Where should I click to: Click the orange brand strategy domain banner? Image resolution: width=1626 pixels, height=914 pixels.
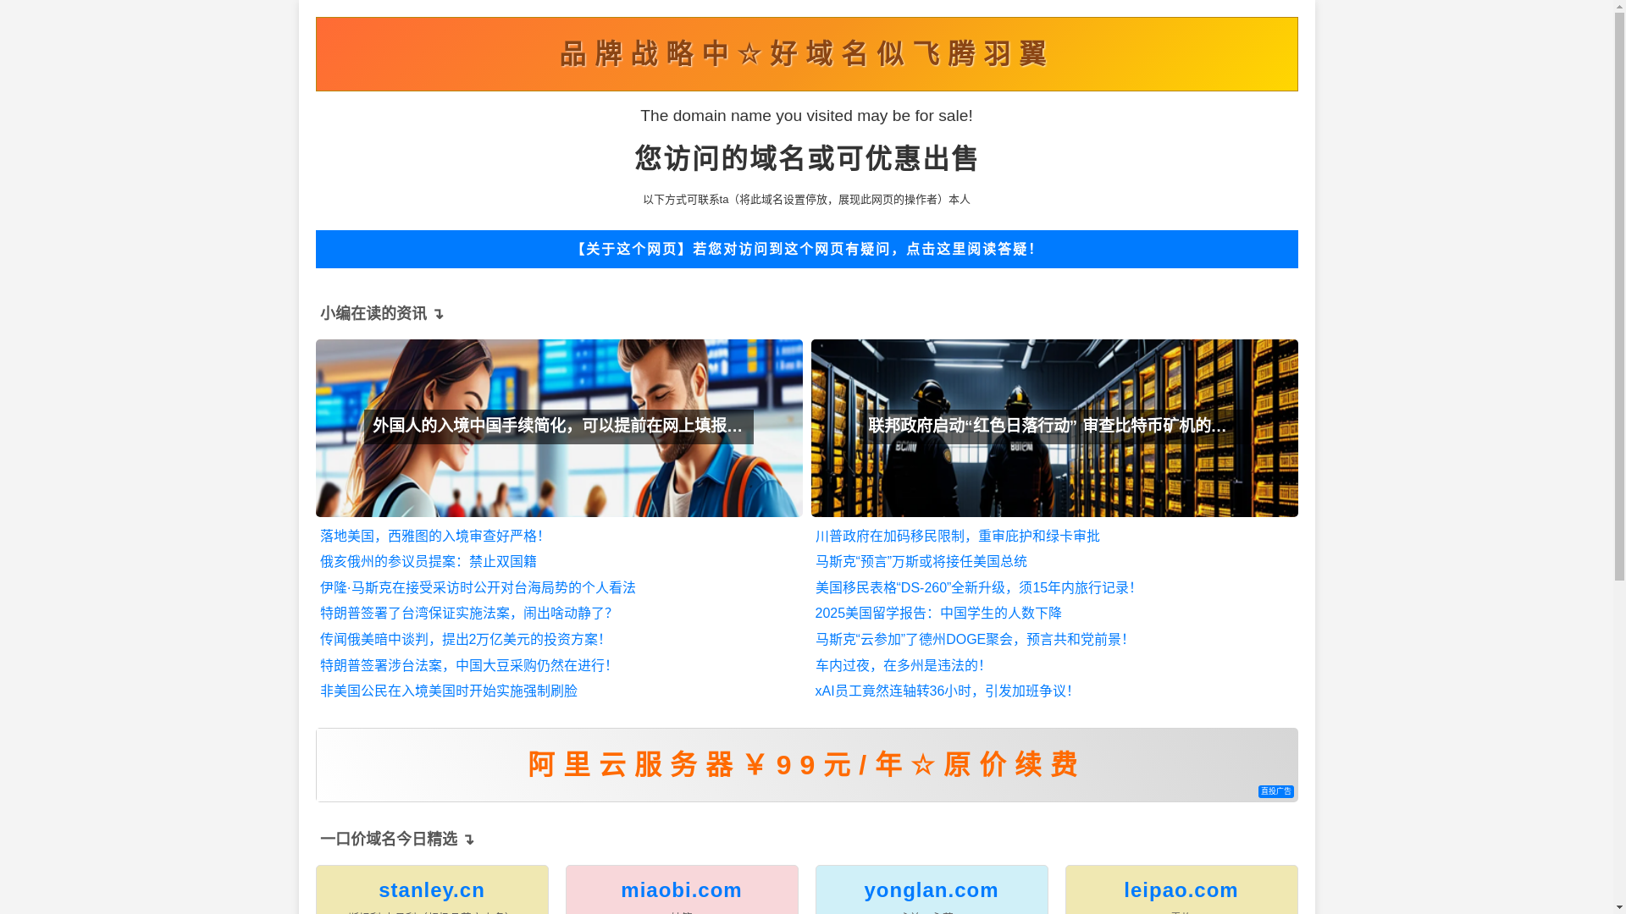point(805,54)
